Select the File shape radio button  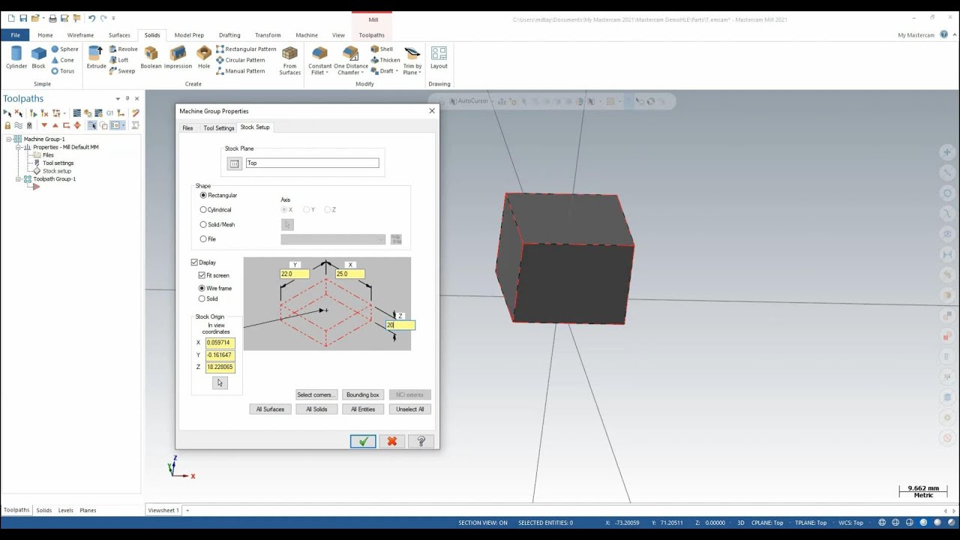pyautogui.click(x=203, y=239)
